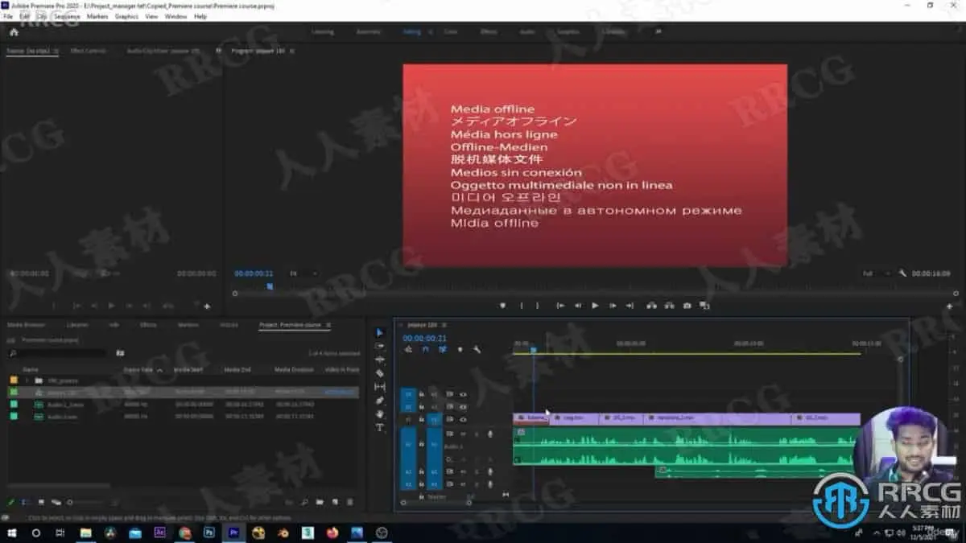Expand the bin folder in Project panel
The image size is (966, 543).
coord(27,380)
